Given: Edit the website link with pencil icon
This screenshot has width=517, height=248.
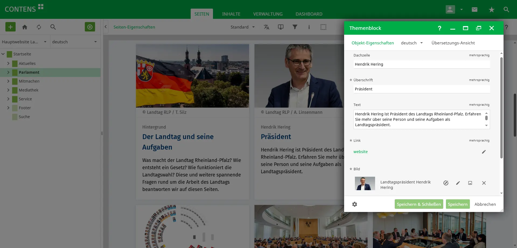Looking at the screenshot, I should point(484,152).
